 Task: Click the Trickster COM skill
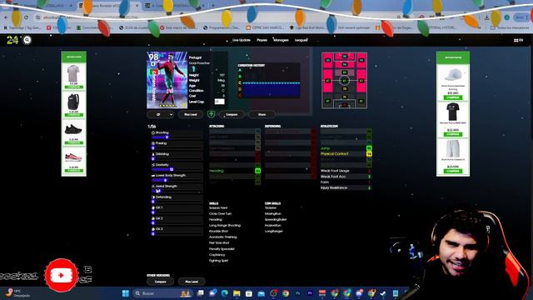coord(271,207)
